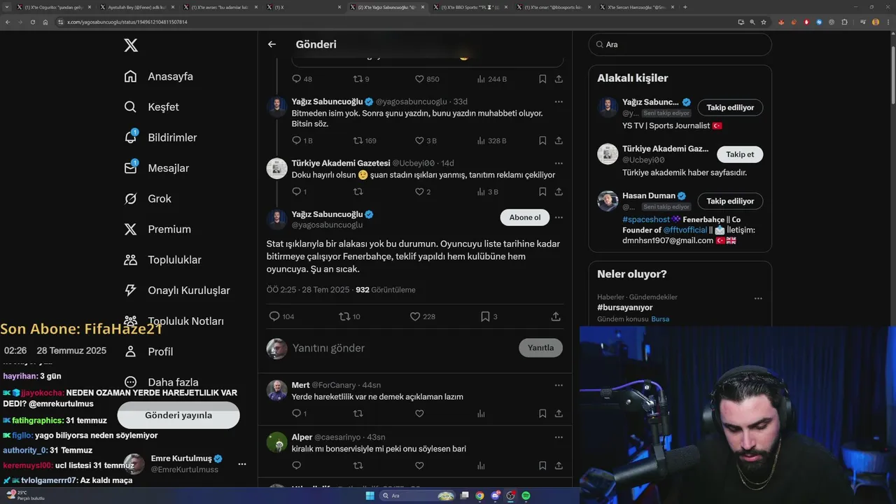Go back using the Gönderi back arrow
The height and width of the screenshot is (504, 896).
272,44
